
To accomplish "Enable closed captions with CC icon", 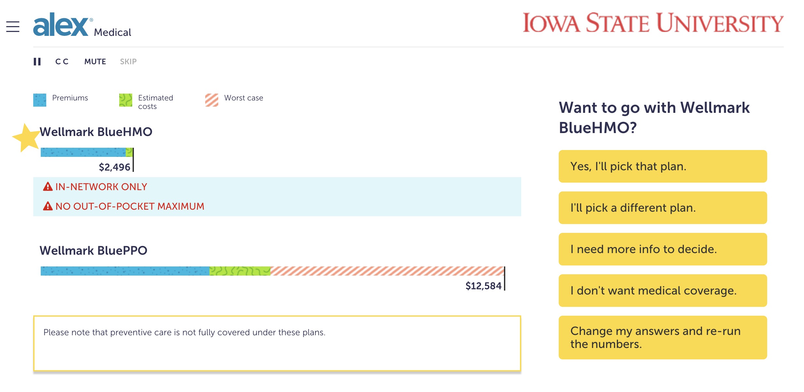I will point(62,62).
